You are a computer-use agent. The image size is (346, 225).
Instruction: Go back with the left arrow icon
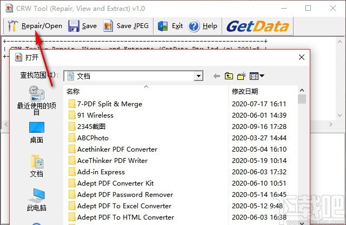217,76
